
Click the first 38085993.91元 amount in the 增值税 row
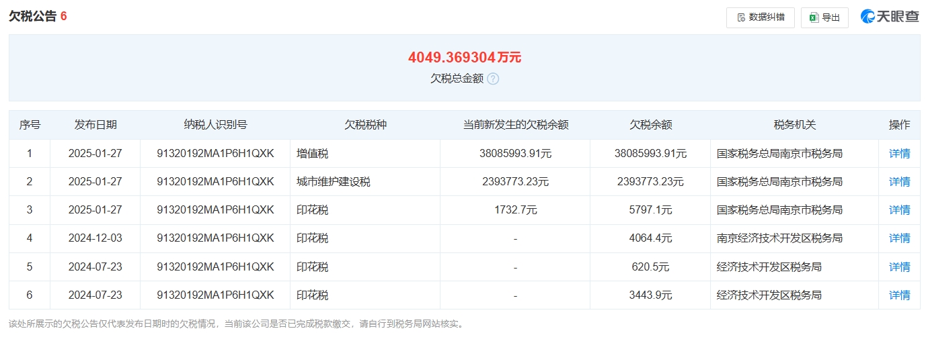tap(516, 153)
